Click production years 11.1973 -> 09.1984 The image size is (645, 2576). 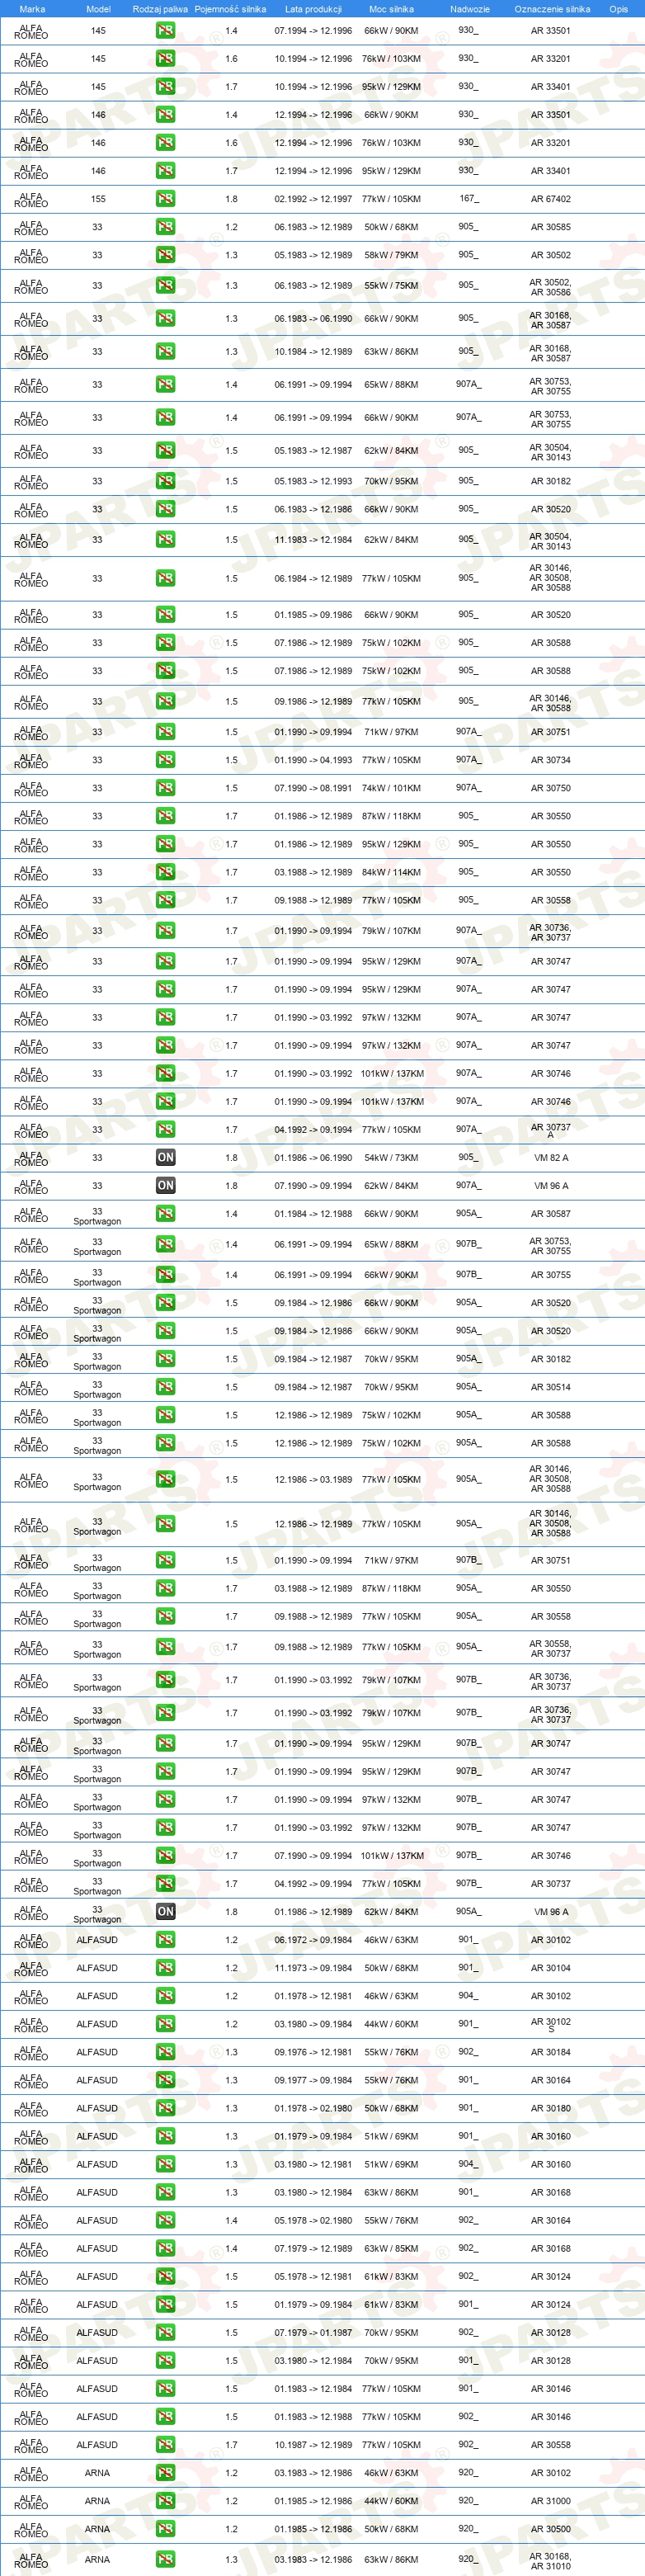(x=313, y=1967)
